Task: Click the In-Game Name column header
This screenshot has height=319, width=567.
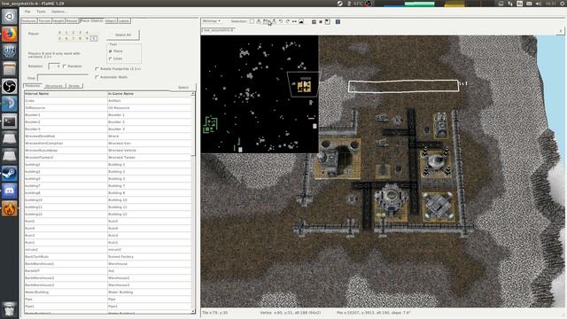Action: click(x=150, y=94)
